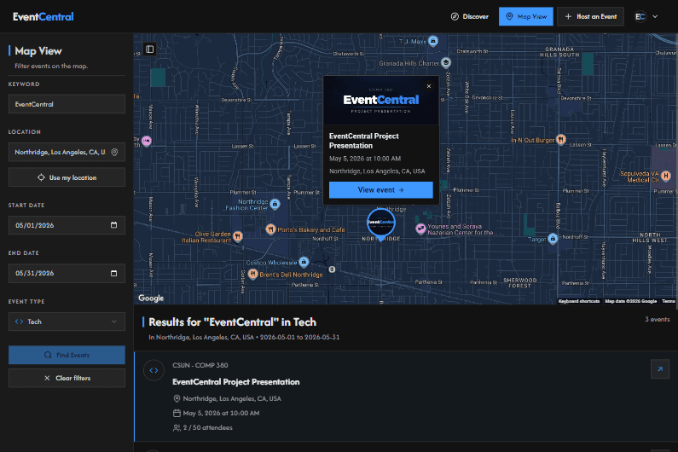
Task: Click popup title EventCentral Project Presentation
Action: point(363,141)
